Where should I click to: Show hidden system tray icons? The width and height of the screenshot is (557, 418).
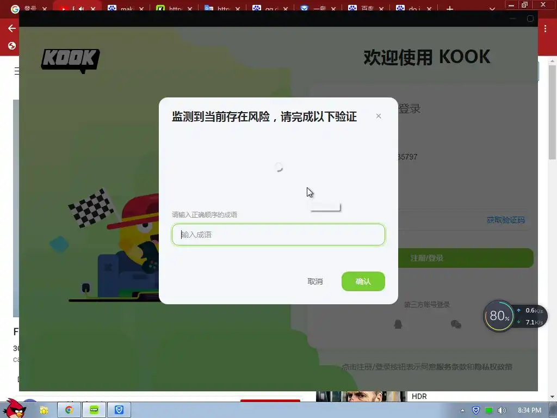click(462, 410)
